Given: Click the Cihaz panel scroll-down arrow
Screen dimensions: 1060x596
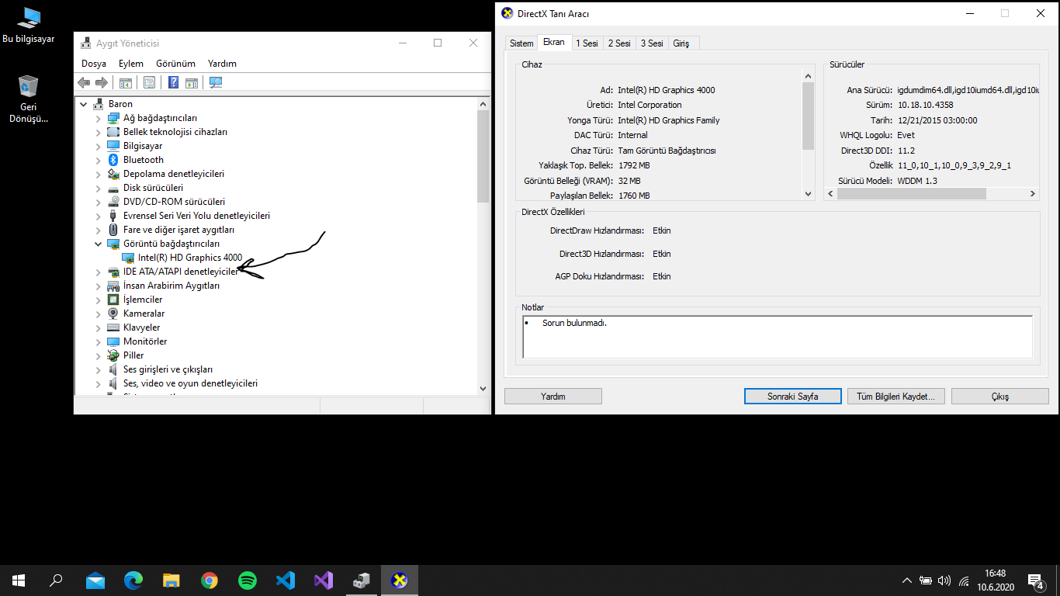Looking at the screenshot, I should [808, 194].
